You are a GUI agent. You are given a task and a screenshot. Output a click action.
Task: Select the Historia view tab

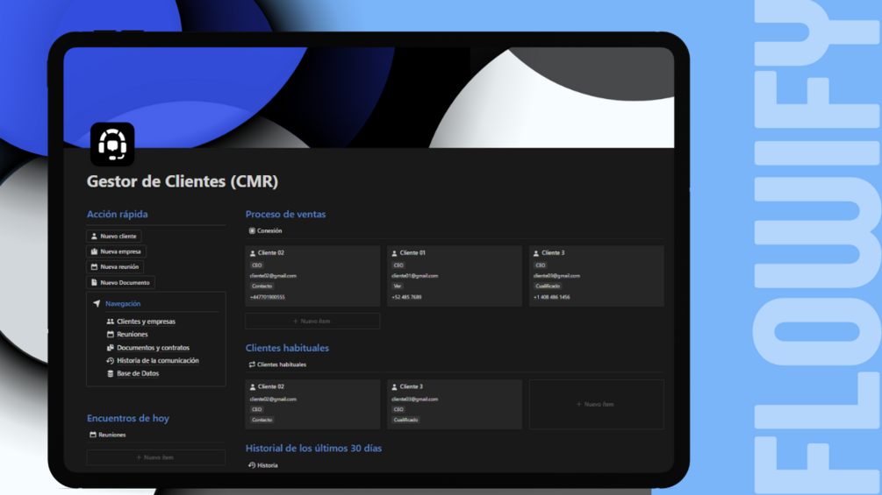click(x=263, y=465)
